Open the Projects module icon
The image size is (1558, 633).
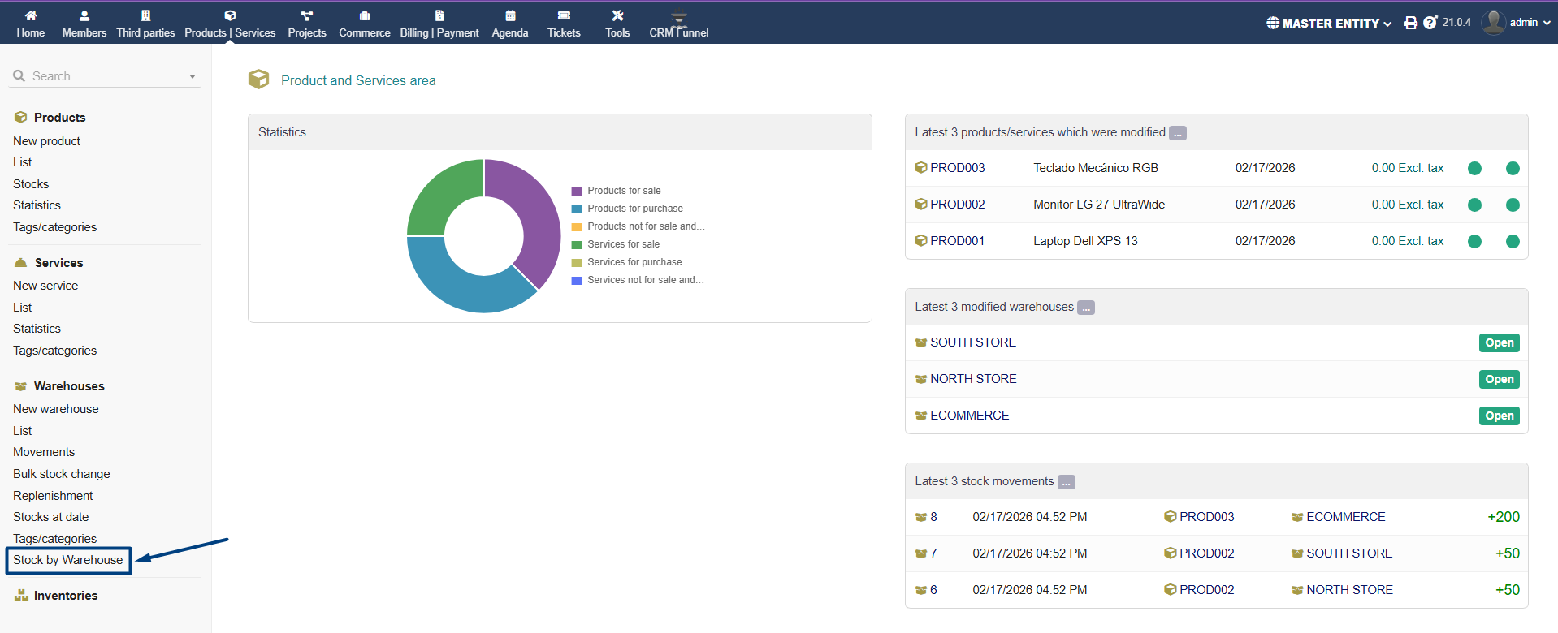pyautogui.click(x=306, y=15)
